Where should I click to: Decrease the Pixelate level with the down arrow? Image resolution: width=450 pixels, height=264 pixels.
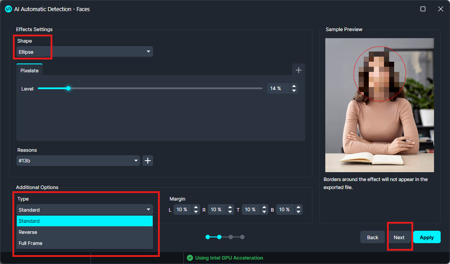(x=294, y=91)
